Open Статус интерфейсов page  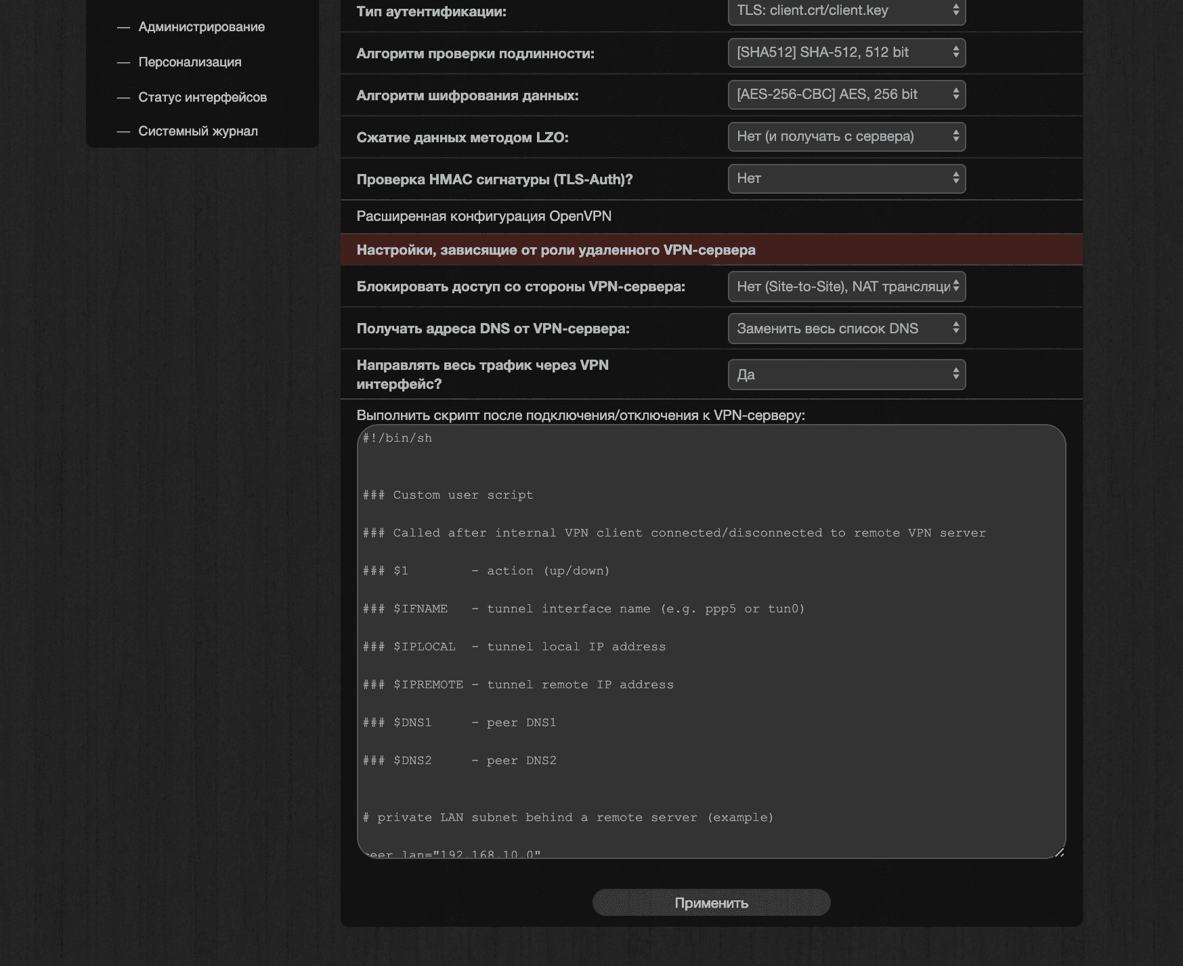click(202, 97)
